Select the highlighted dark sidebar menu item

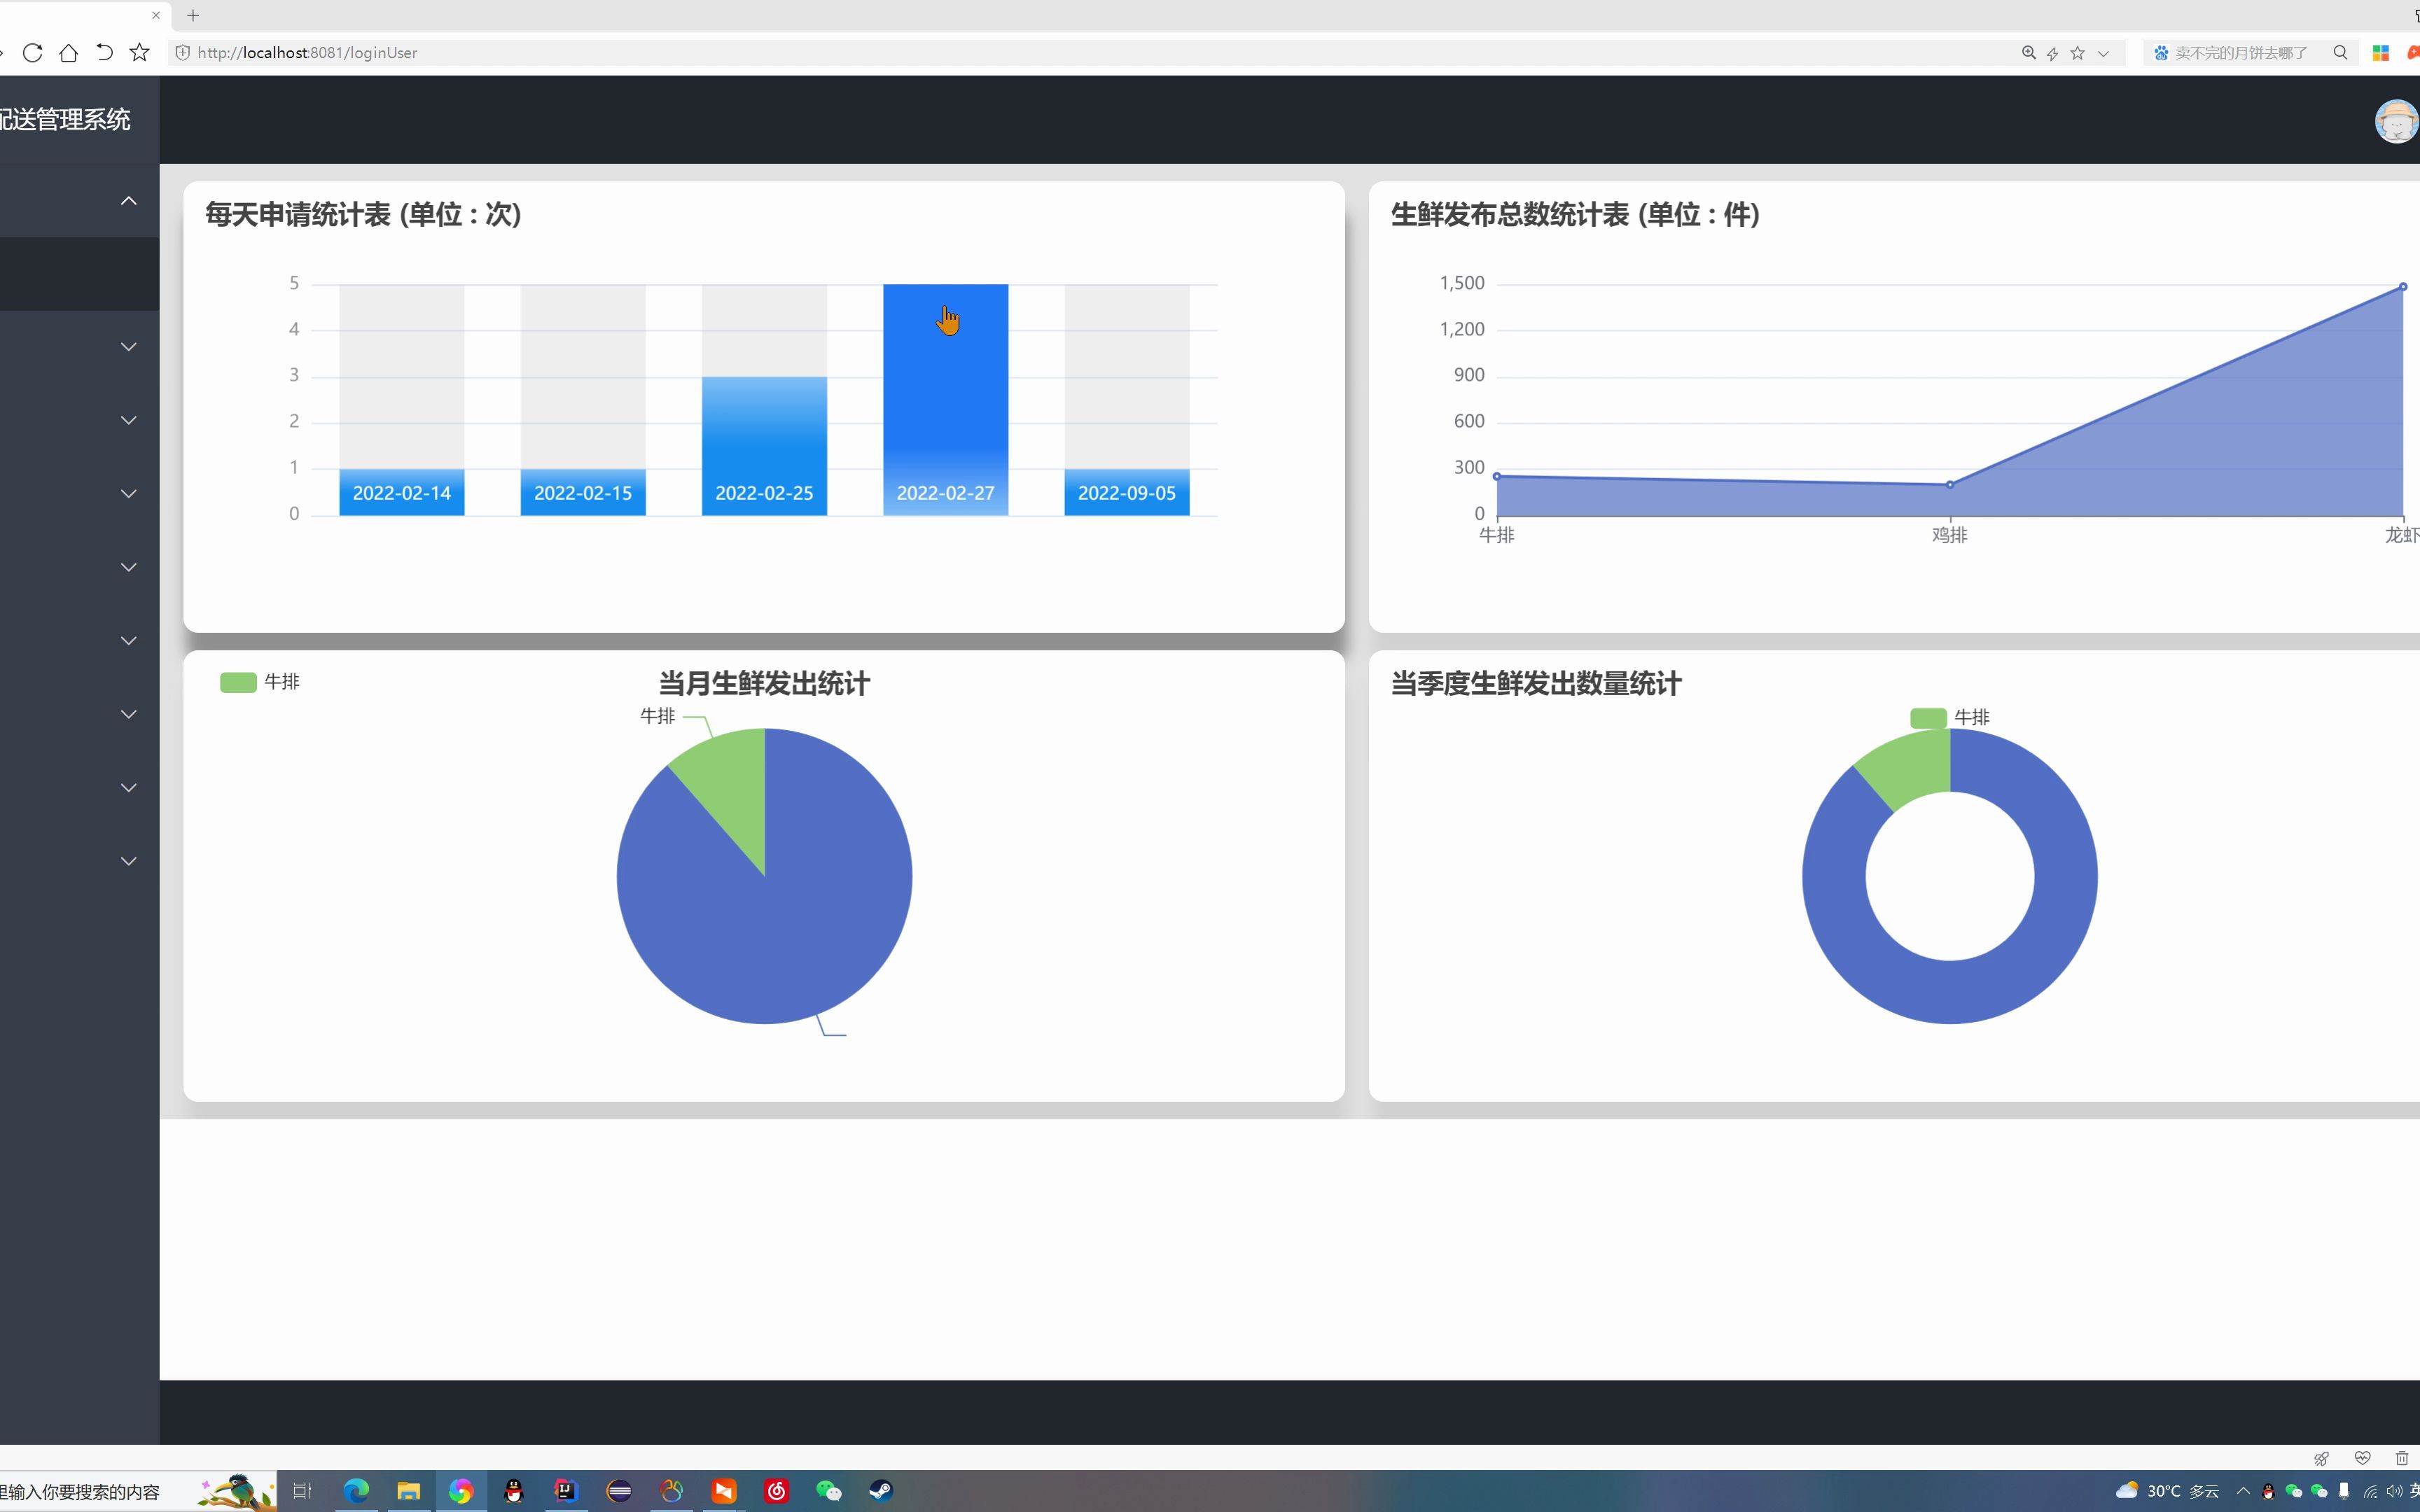pos(79,274)
